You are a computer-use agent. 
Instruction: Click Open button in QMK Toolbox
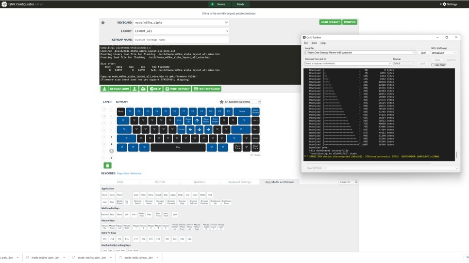point(423,53)
